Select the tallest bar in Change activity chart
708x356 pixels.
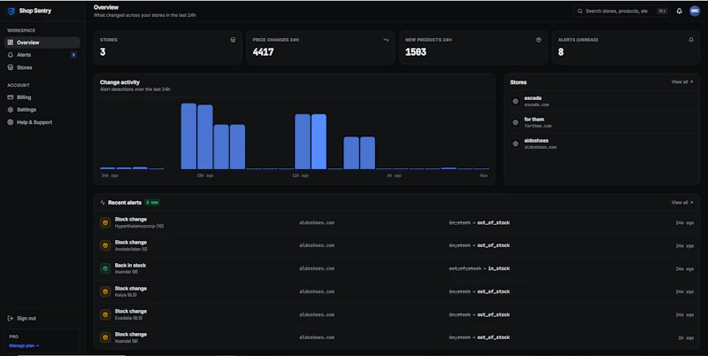(189, 136)
